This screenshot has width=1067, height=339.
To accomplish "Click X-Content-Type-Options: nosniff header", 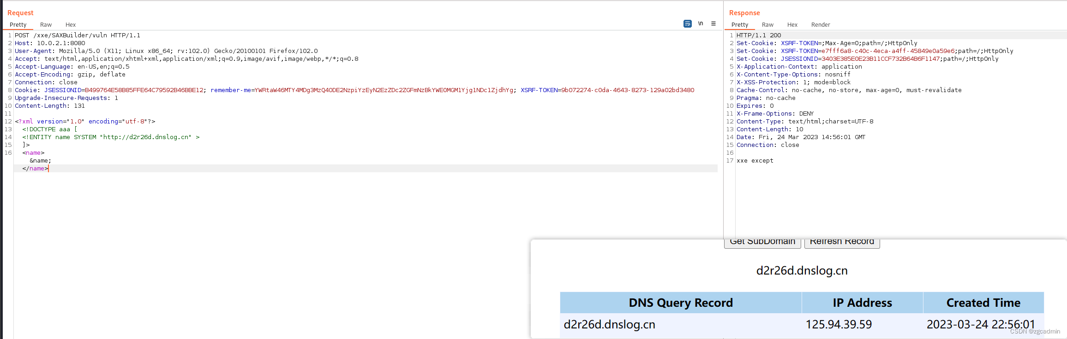I will pos(794,75).
